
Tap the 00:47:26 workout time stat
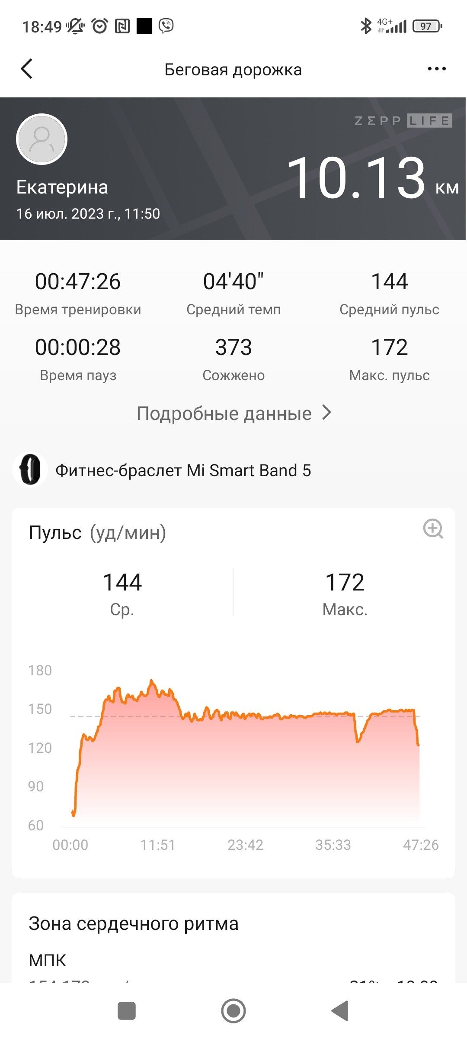(78, 293)
